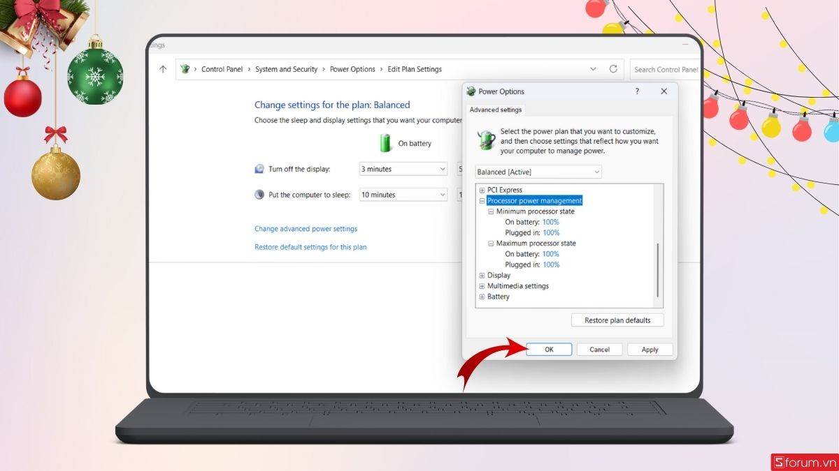Collapse Maximum processor state node

[491, 244]
